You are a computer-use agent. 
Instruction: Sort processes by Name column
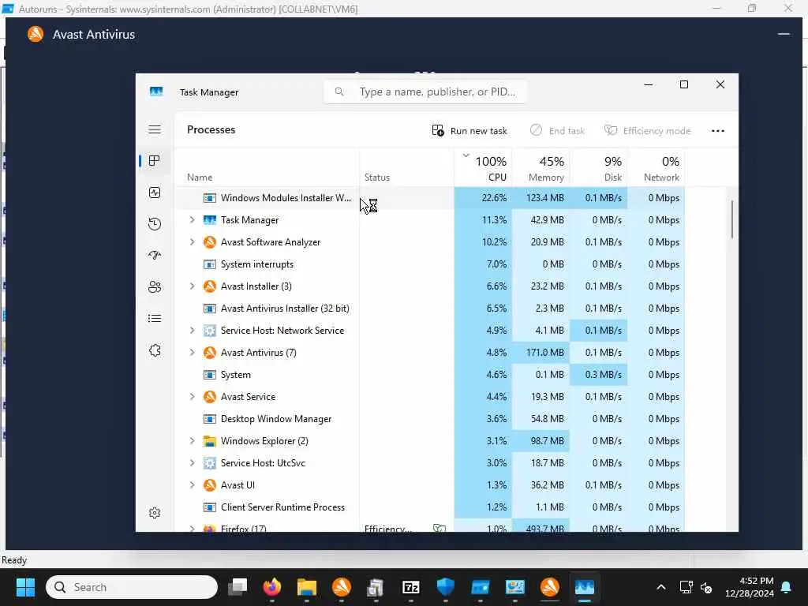[200, 178]
